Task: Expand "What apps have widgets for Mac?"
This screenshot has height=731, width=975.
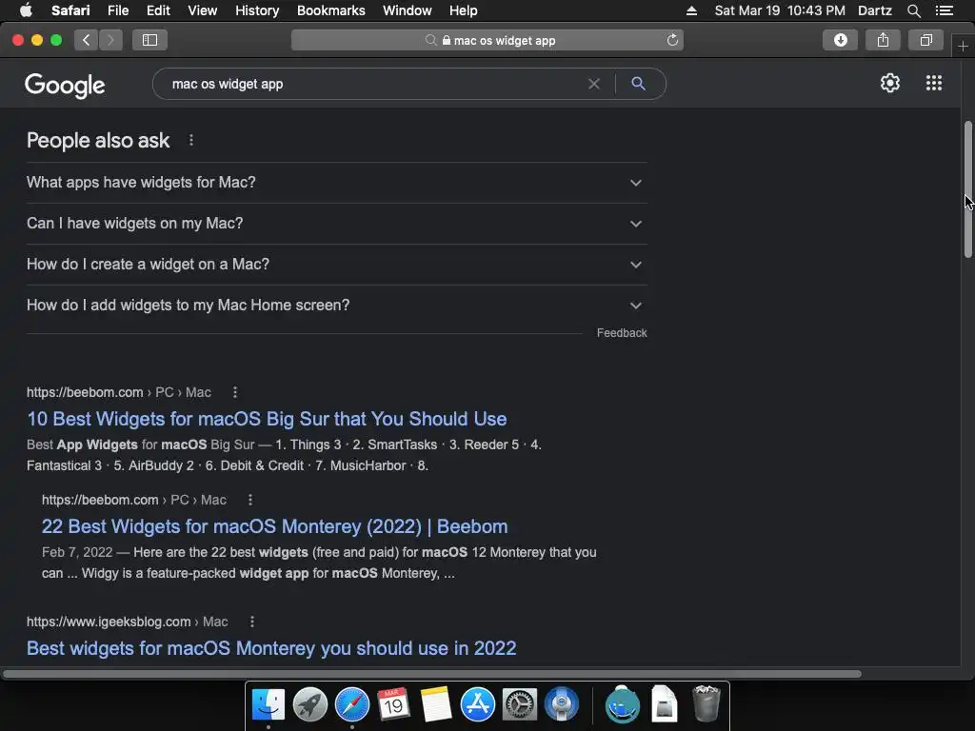Action: 336,183
